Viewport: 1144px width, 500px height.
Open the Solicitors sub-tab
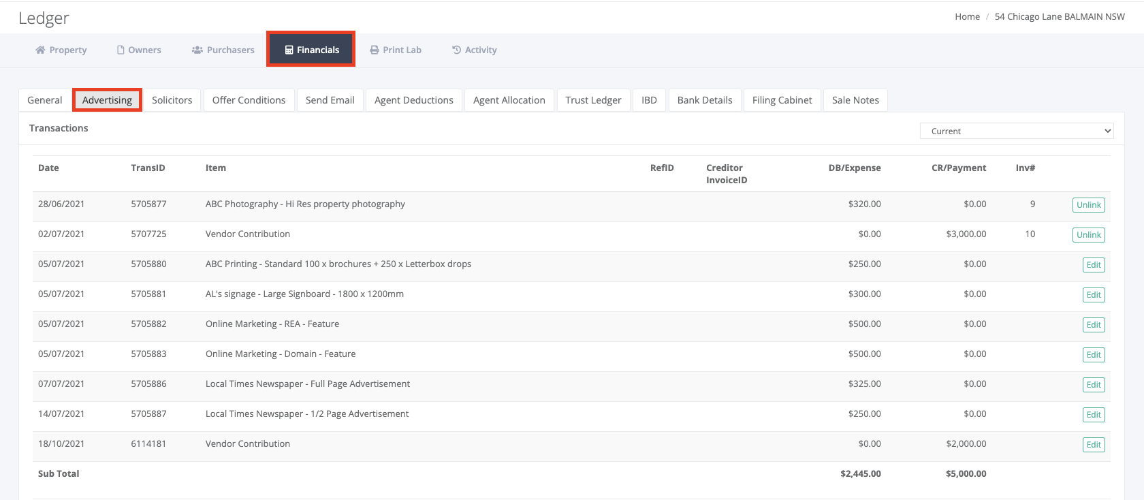(x=172, y=100)
